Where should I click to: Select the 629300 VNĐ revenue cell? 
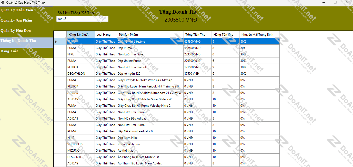197,42
